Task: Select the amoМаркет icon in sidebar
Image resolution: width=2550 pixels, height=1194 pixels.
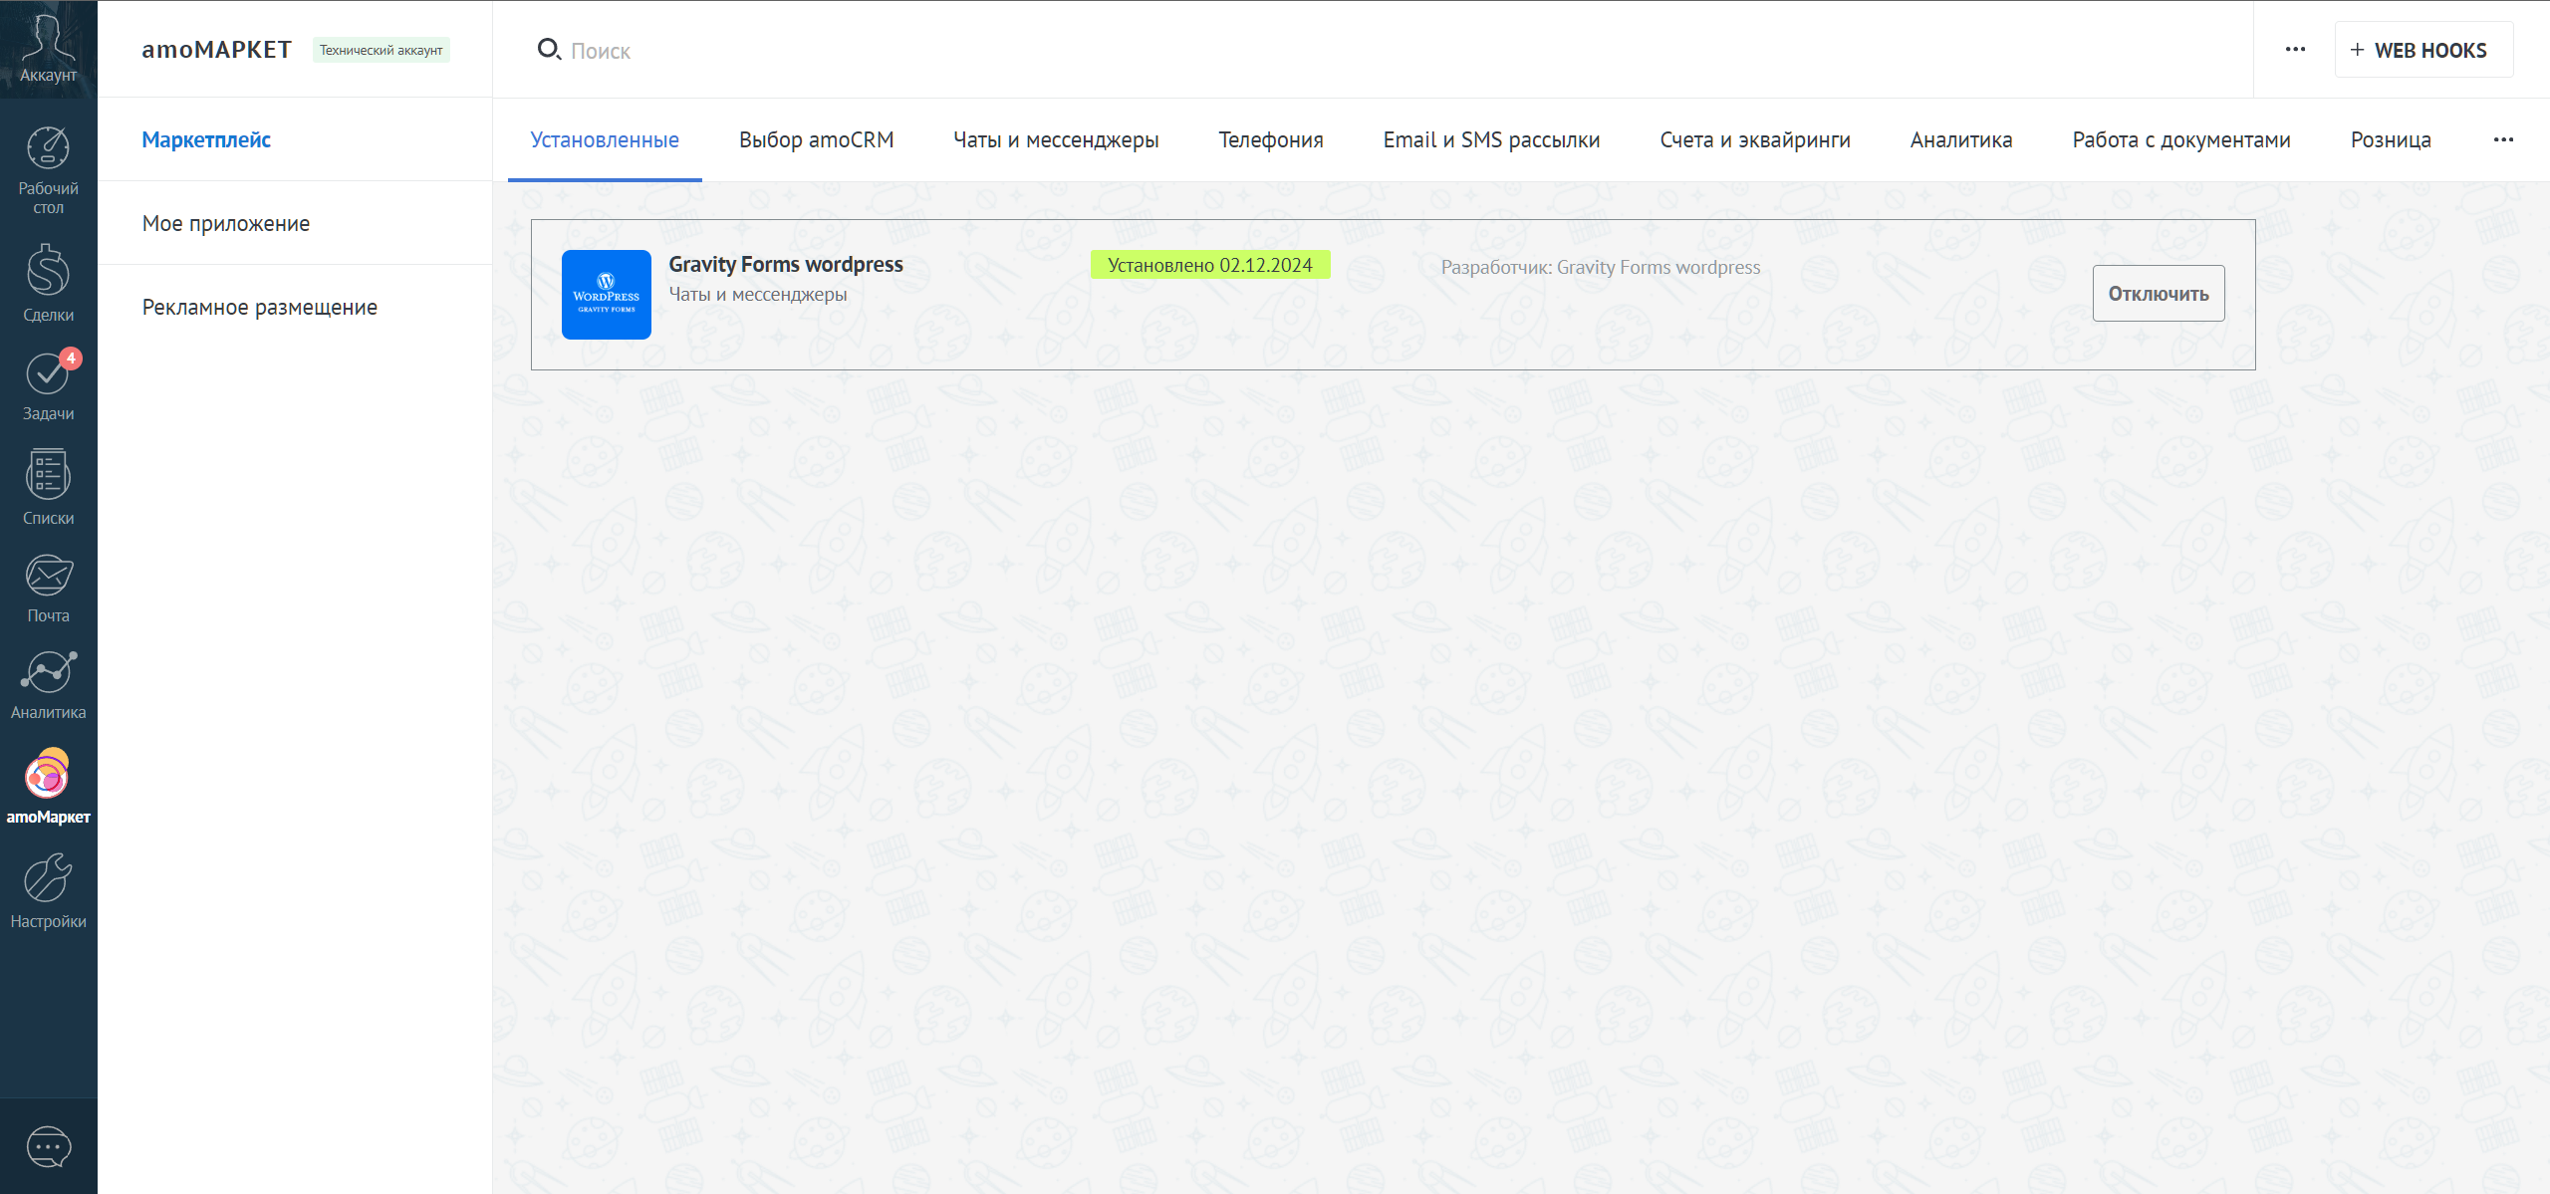Action: click(x=47, y=787)
